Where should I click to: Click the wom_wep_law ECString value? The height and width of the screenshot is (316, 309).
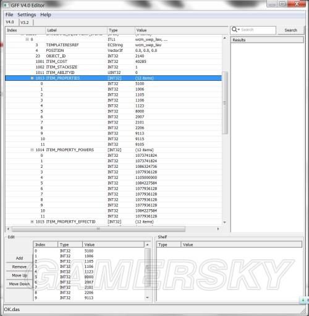tap(148, 45)
